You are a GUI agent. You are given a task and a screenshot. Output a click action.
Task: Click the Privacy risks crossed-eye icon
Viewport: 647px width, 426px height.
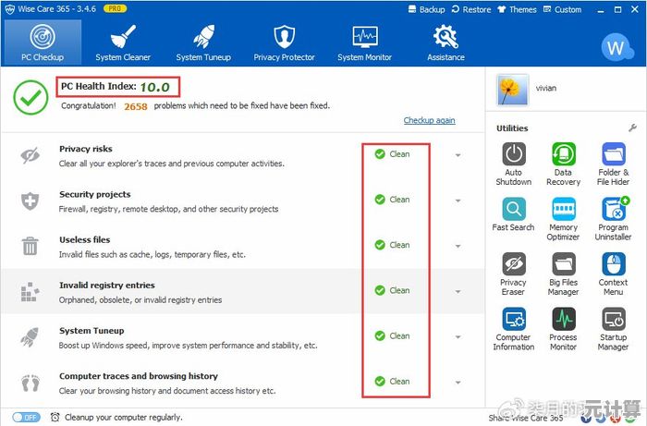pyautogui.click(x=31, y=155)
